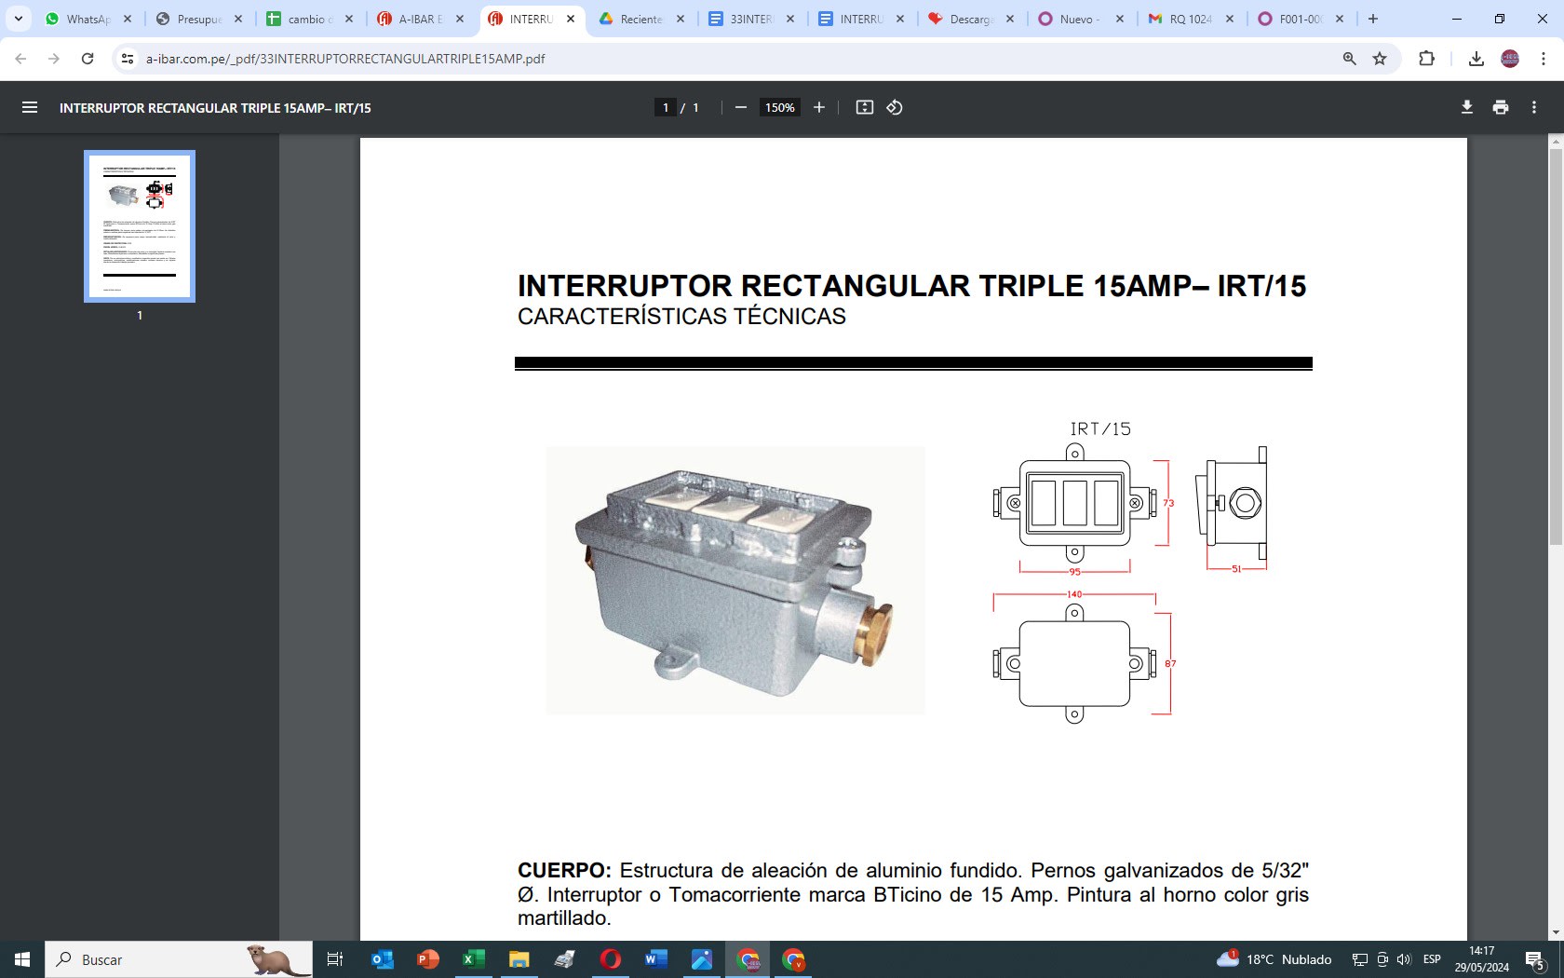The image size is (1564, 978).
Task: Open Chrome downloads from toolbar
Action: point(1476,58)
